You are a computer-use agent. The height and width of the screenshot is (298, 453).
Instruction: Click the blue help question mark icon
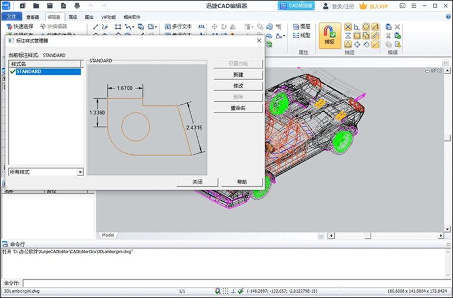(448, 16)
